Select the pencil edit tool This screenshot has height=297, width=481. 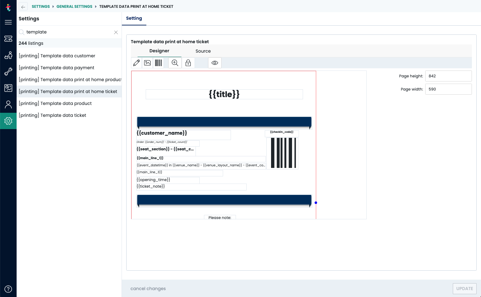(137, 63)
